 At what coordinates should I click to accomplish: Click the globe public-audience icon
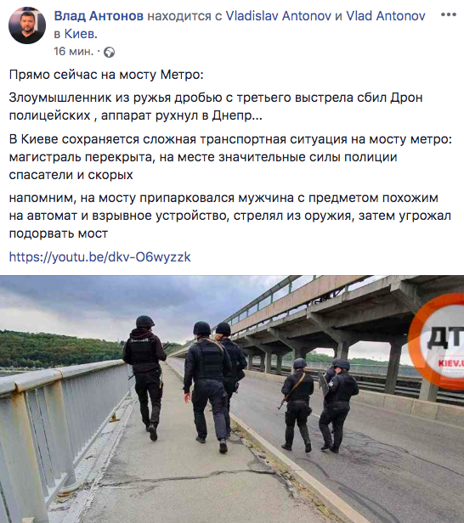(x=109, y=53)
